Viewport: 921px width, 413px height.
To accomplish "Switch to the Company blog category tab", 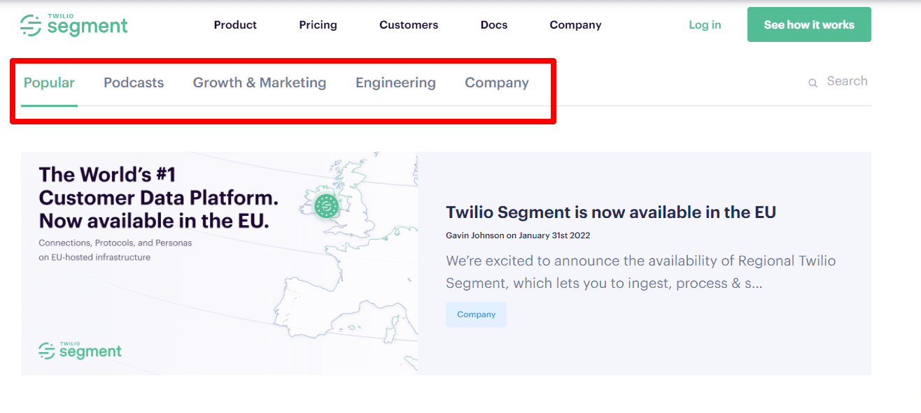I will (497, 82).
